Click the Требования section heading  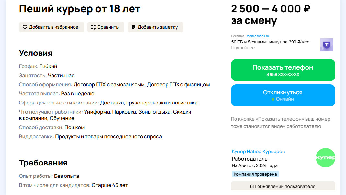[x=43, y=163]
